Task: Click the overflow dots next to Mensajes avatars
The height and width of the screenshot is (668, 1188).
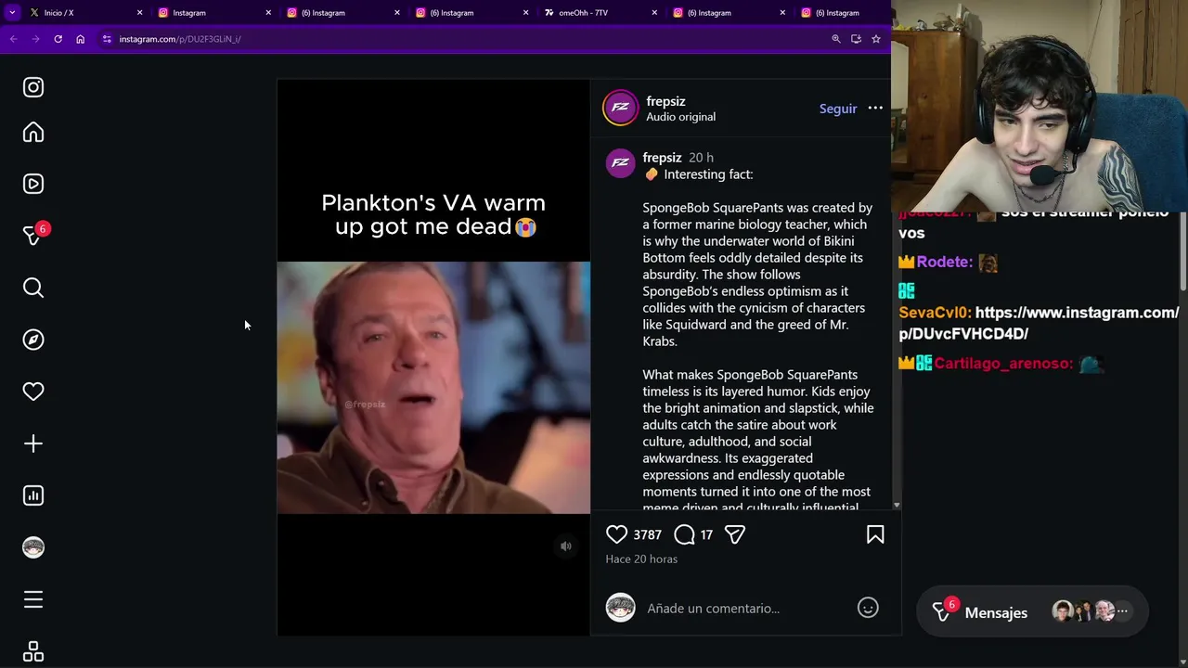Action: (1122, 611)
